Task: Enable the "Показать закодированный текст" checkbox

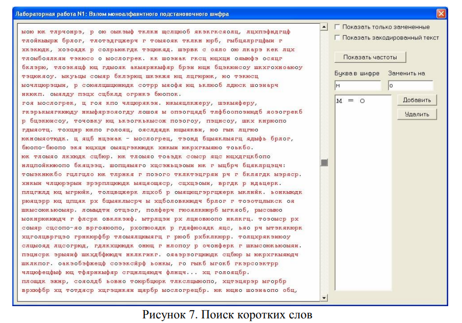Action: (x=338, y=37)
